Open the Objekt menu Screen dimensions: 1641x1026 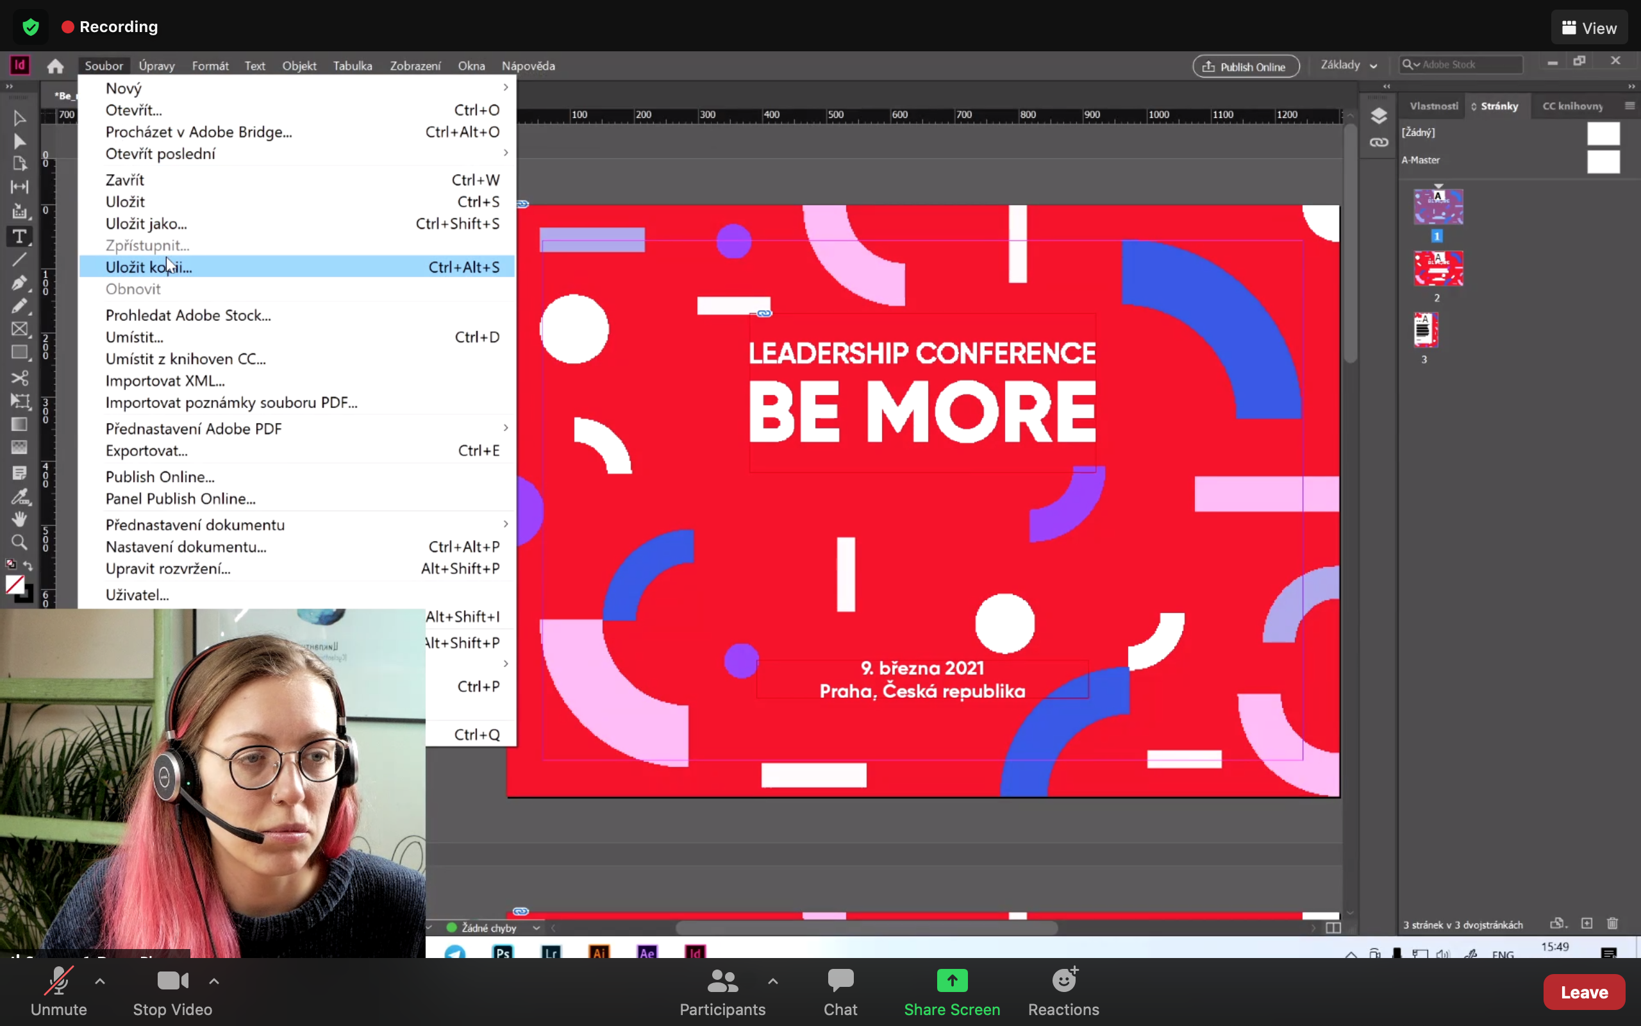pyautogui.click(x=299, y=66)
